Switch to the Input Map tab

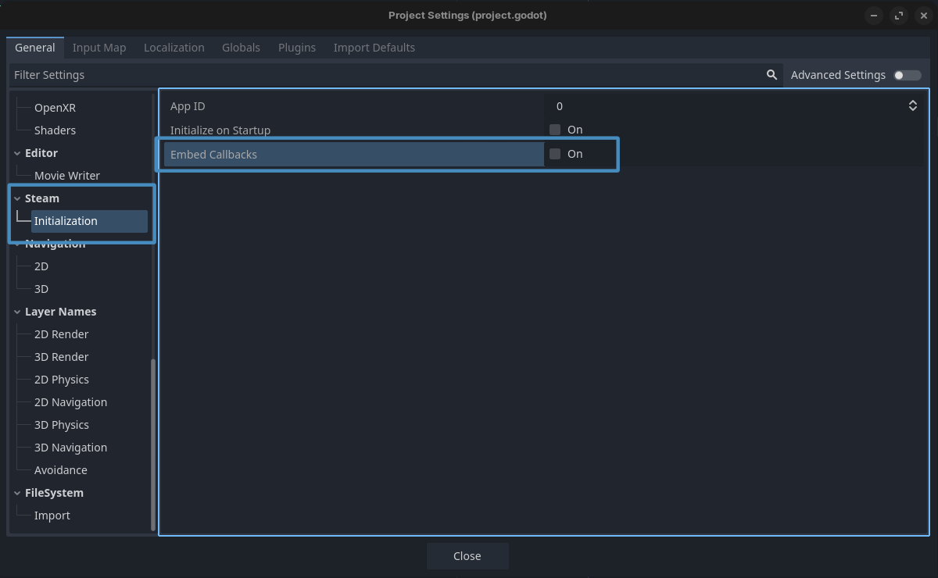tap(99, 48)
